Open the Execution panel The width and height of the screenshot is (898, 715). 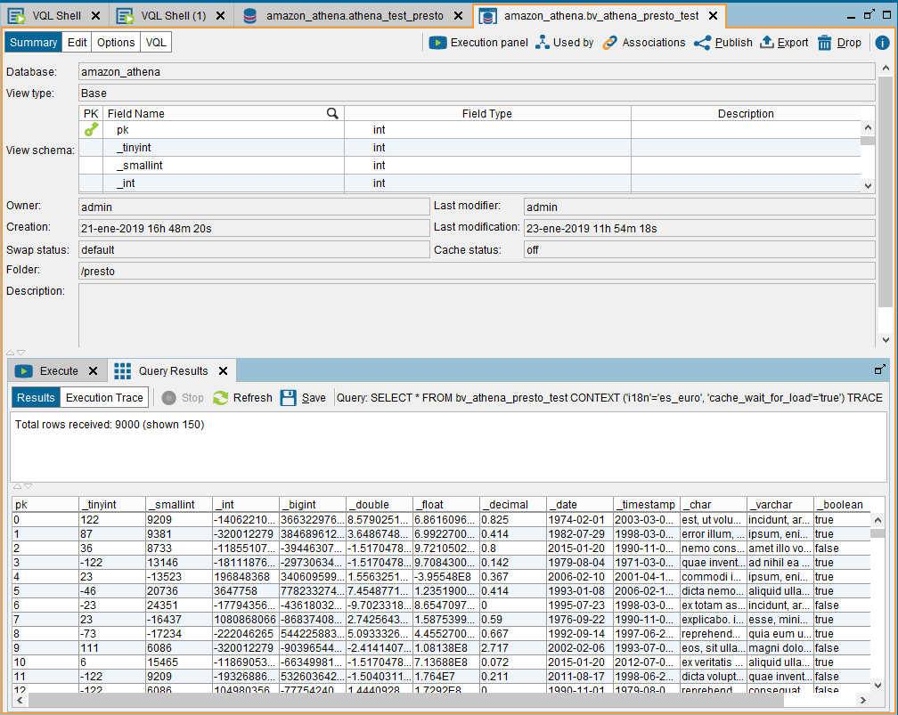pyautogui.click(x=478, y=43)
